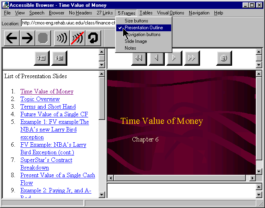Open the Visual Options menu
Viewport: 265px width, 208px height.
[x=171, y=13]
